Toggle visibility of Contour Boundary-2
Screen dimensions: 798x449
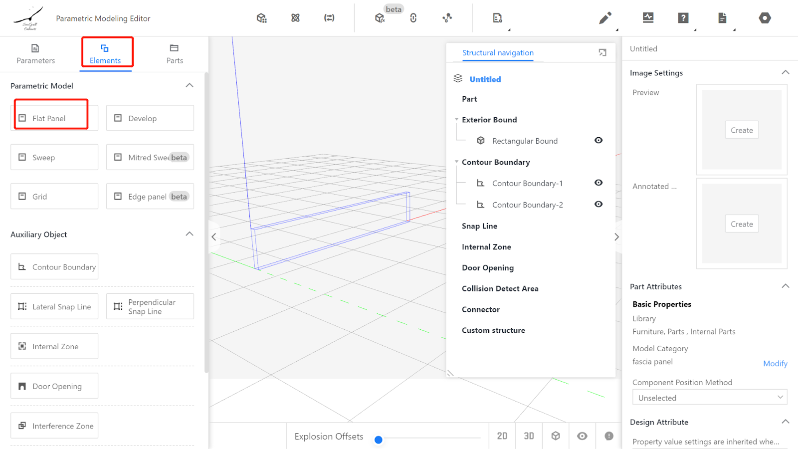tap(598, 205)
